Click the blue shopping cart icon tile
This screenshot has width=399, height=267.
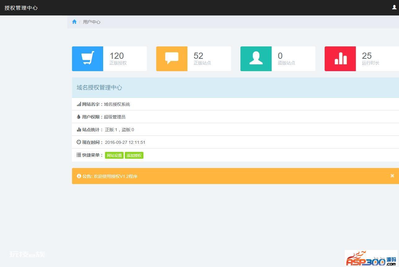pos(88,59)
